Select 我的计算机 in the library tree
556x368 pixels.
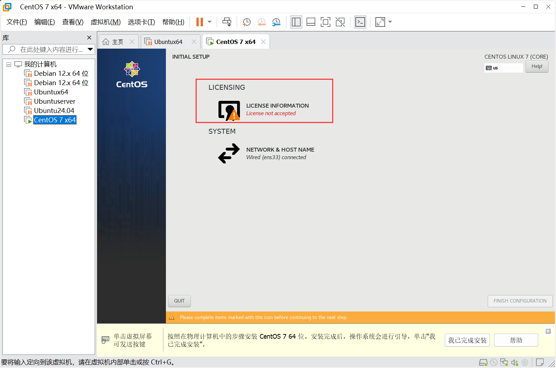tap(40, 64)
